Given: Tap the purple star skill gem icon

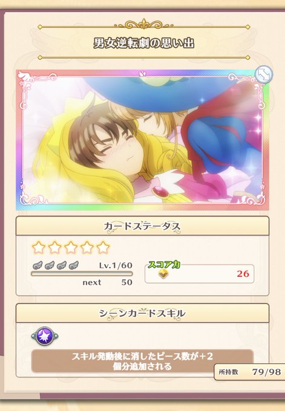Looking at the screenshot, I should (x=45, y=336).
